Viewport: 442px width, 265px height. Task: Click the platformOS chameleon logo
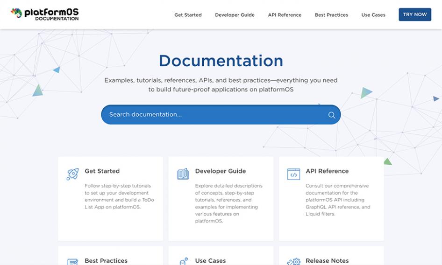pyautogui.click(x=16, y=13)
